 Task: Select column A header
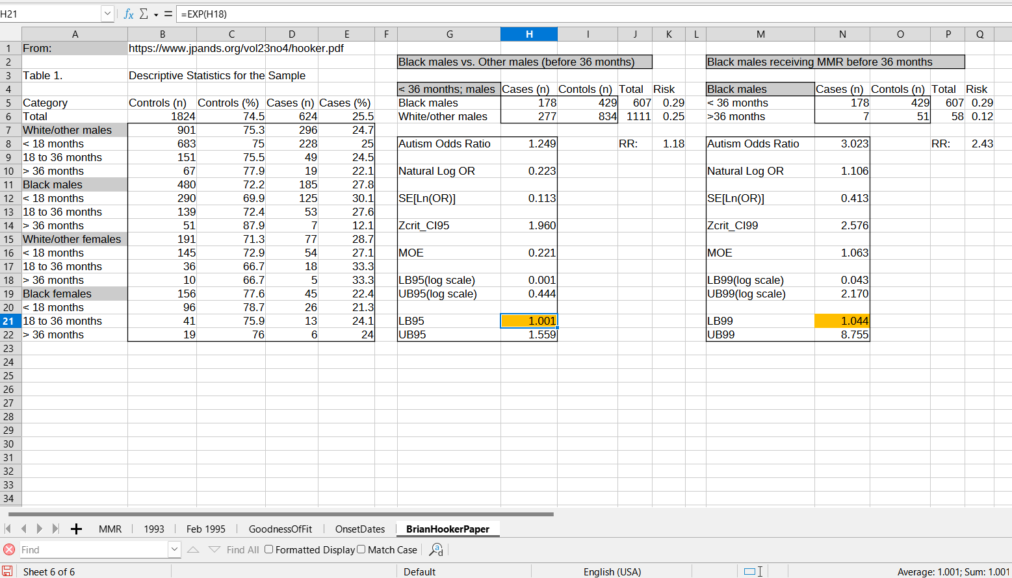coord(75,34)
